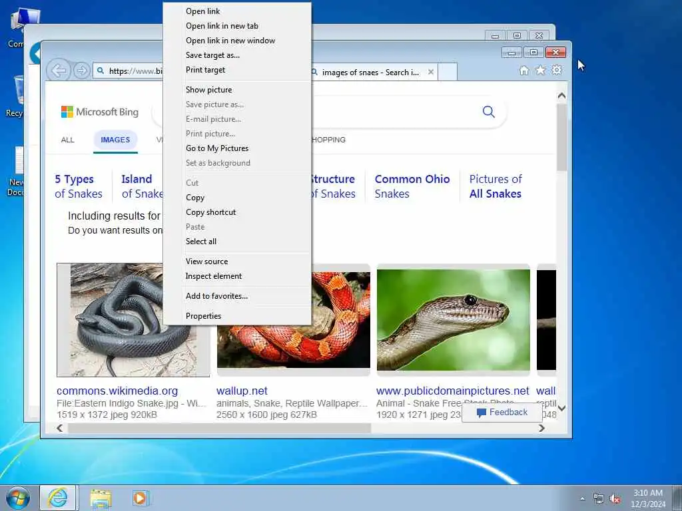Click the scroll down arrow on page
The height and width of the screenshot is (511, 682).
(561, 408)
